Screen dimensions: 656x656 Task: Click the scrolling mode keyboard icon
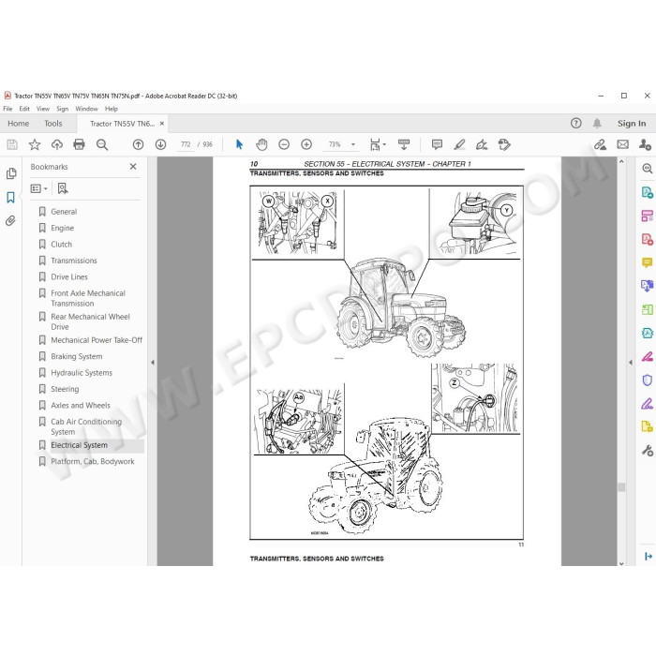pos(404,144)
